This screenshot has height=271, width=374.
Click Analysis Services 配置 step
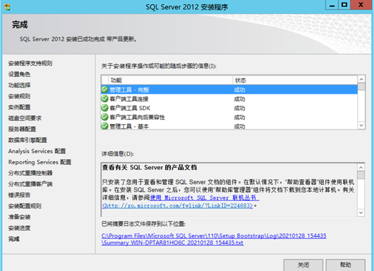(x=37, y=151)
